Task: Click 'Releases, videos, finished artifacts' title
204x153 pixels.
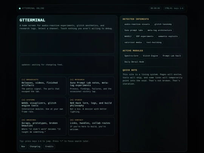Action: click(x=40, y=84)
